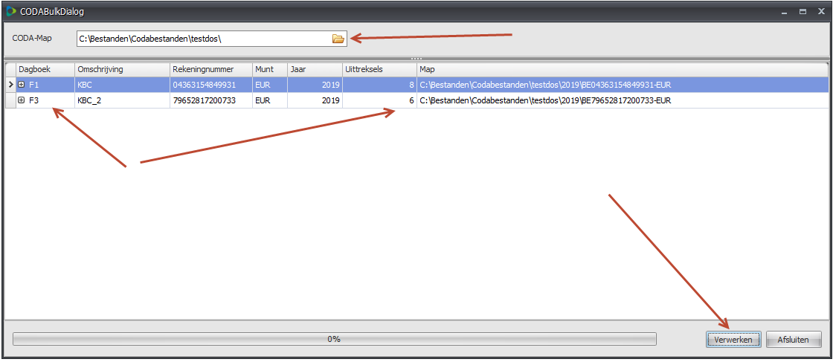Click the Uittreksels column header
The width and height of the screenshot is (833, 362).
click(379, 69)
